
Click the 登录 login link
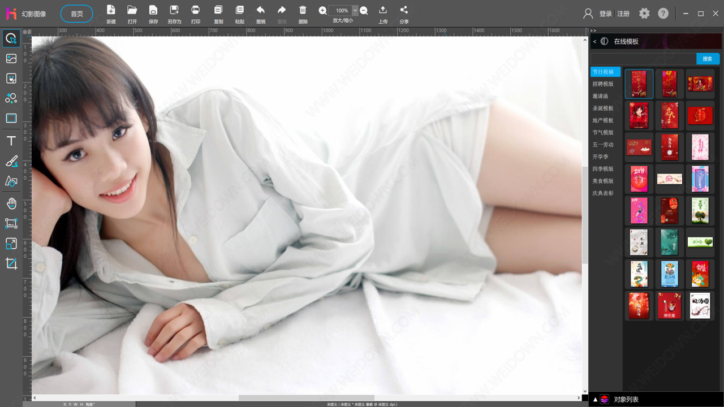click(x=606, y=14)
